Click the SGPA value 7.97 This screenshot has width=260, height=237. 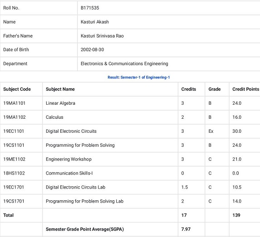coord(186,229)
